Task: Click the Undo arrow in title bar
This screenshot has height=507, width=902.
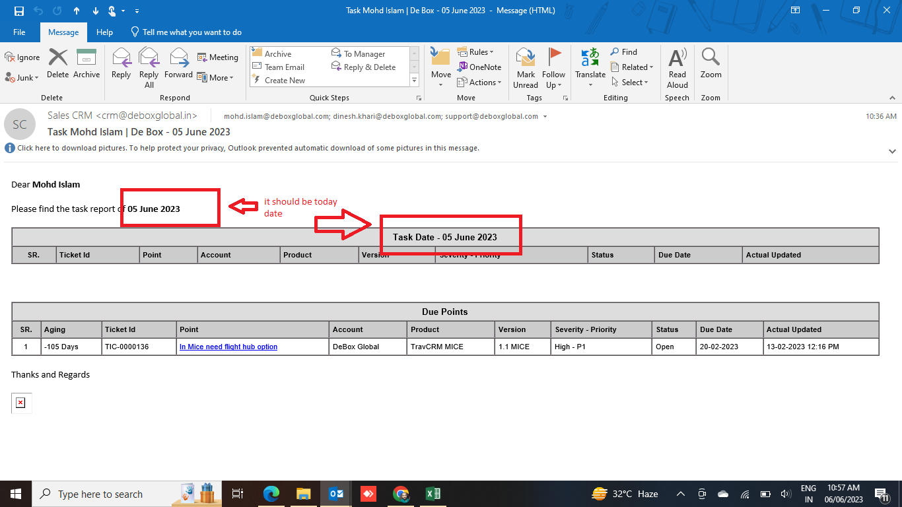Action: click(x=38, y=11)
